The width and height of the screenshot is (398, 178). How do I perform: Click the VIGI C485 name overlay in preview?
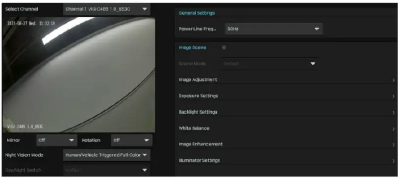tap(25, 127)
